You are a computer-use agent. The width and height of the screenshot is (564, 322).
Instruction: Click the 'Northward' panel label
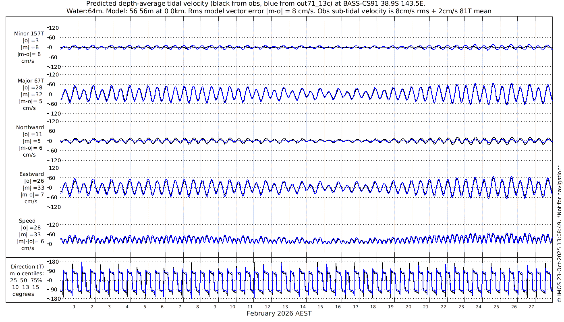coord(30,128)
